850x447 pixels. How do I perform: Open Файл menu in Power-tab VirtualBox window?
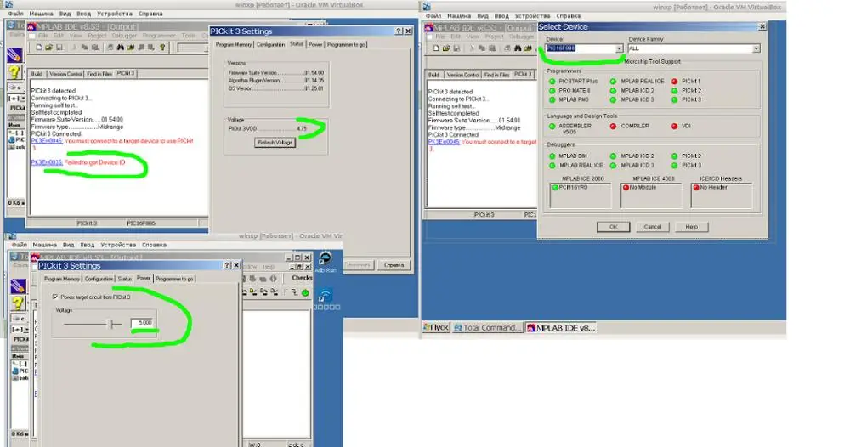[x=19, y=245]
